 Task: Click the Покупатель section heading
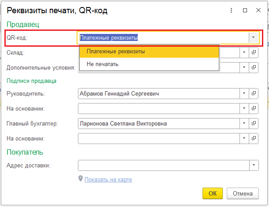(x=25, y=152)
